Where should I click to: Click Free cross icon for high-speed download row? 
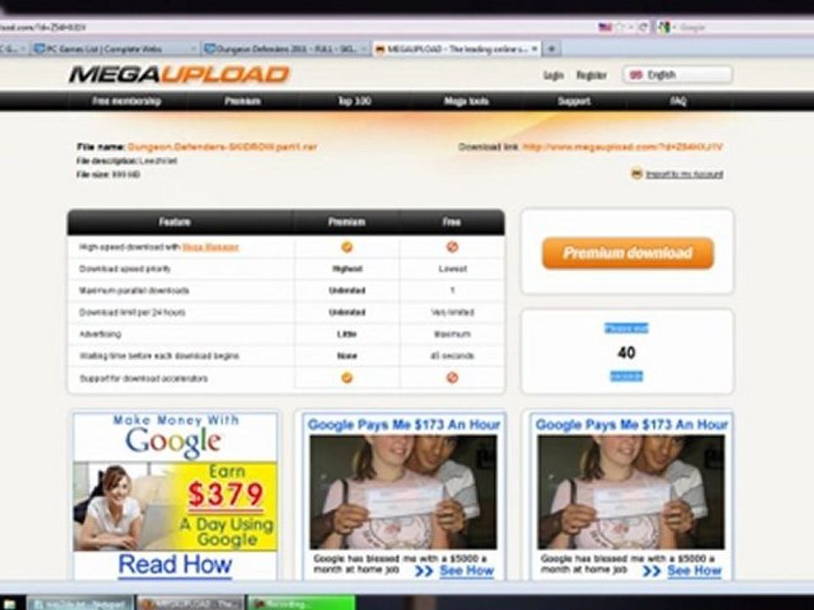coord(452,247)
